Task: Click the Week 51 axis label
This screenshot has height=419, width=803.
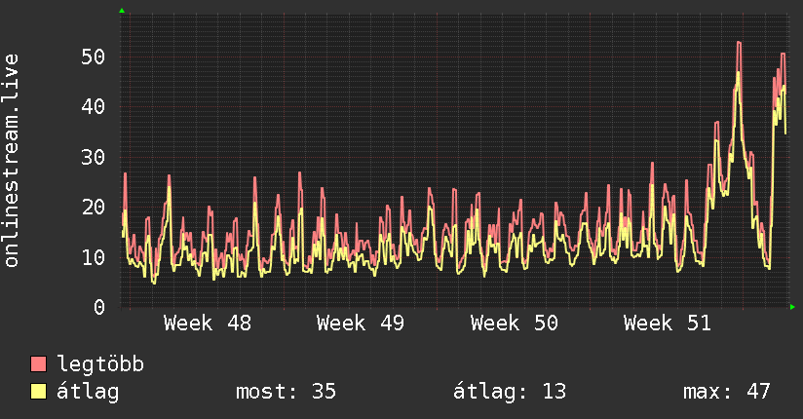Action: [x=667, y=324]
